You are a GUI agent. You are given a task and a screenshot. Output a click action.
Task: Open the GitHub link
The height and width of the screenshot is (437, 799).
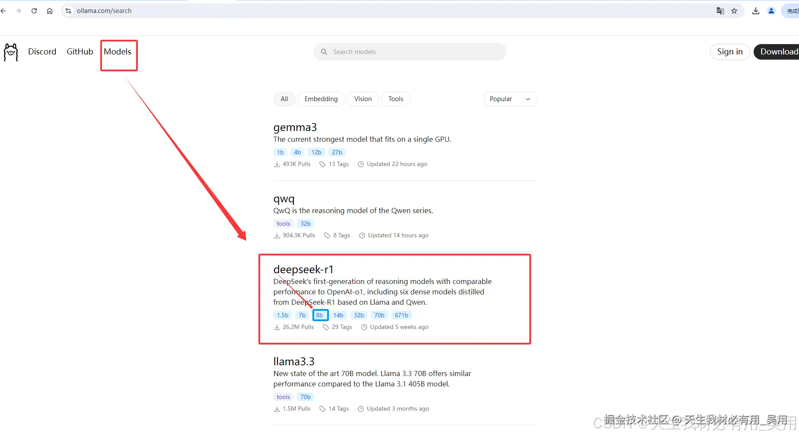(x=80, y=51)
